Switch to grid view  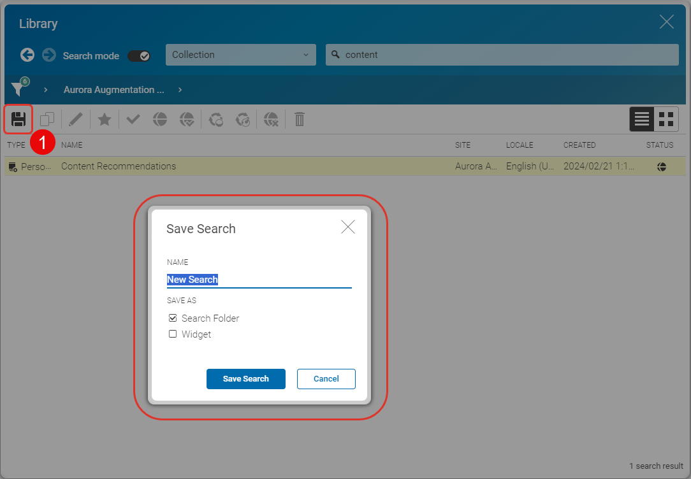click(666, 119)
